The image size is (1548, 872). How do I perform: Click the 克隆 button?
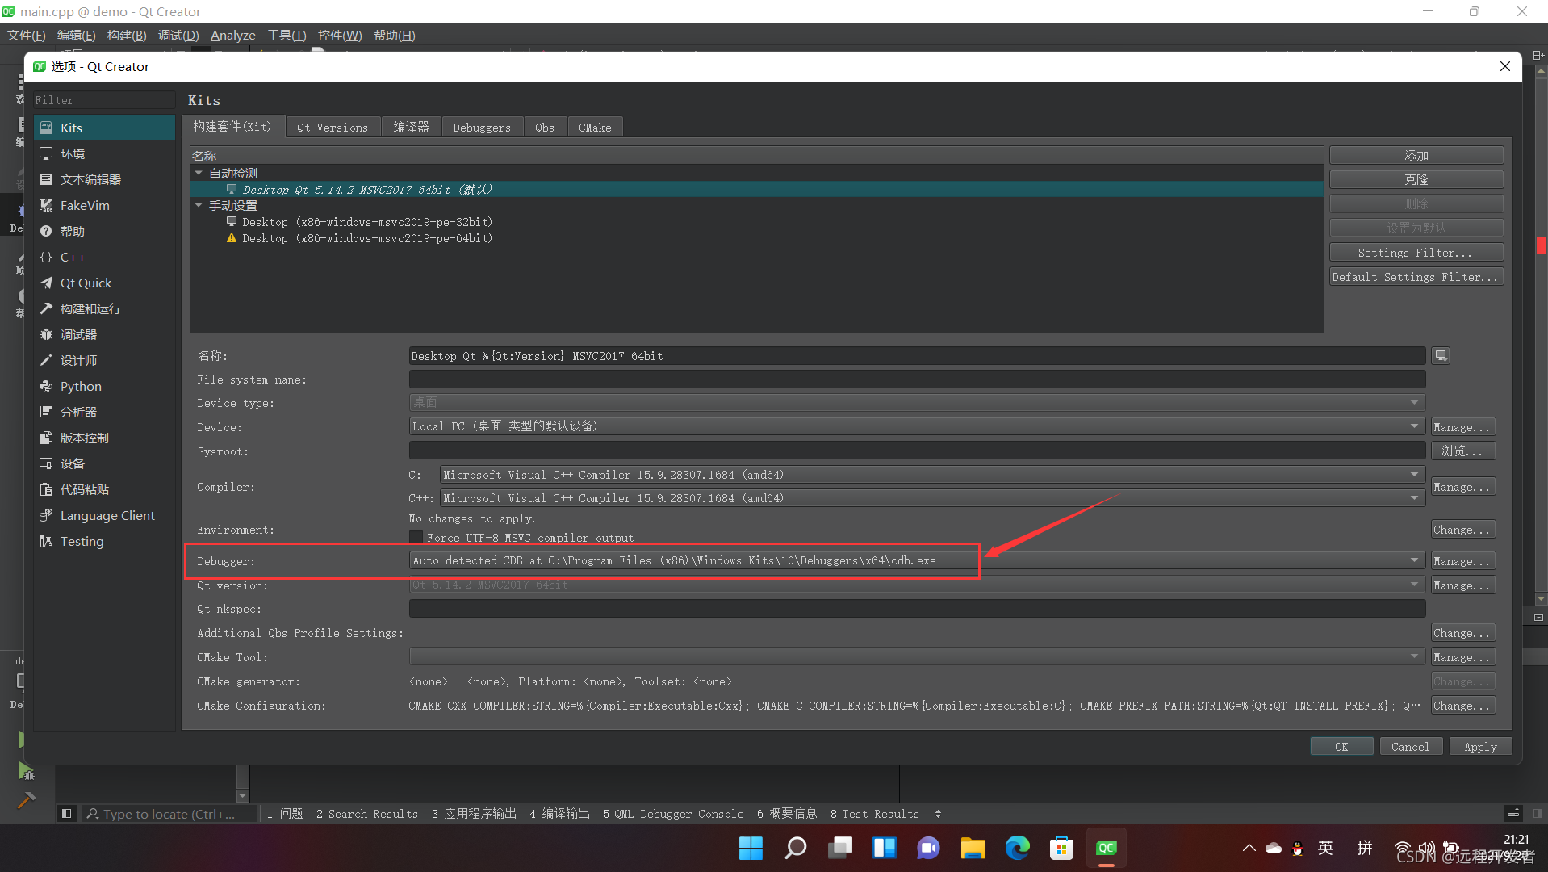(1416, 179)
